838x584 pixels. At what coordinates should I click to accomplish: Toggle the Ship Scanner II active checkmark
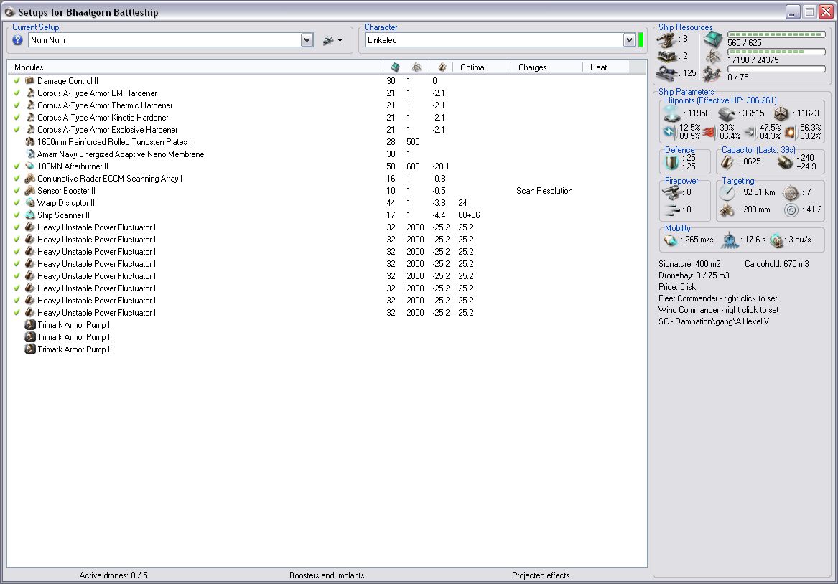[x=17, y=215]
